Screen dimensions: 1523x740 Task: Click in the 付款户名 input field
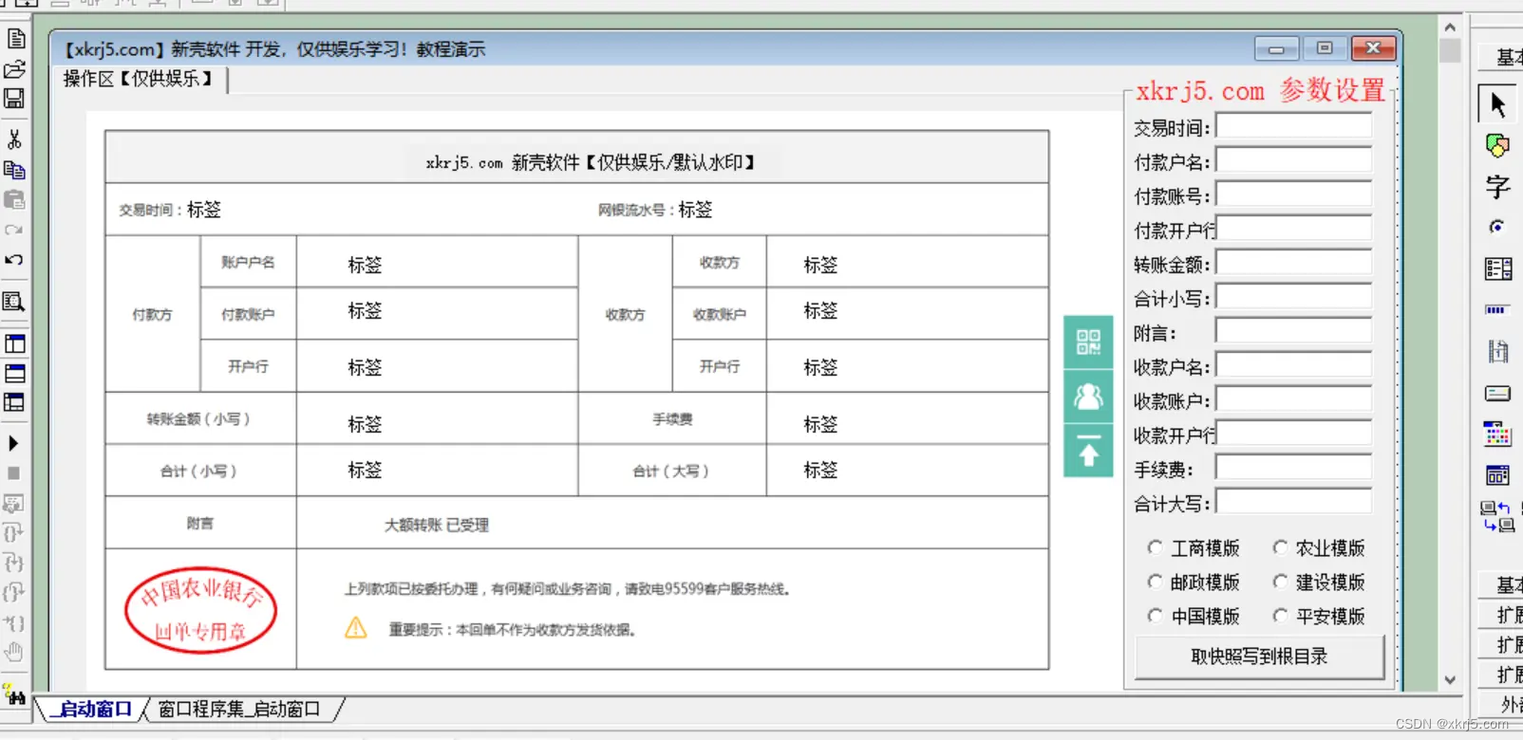point(1293,161)
